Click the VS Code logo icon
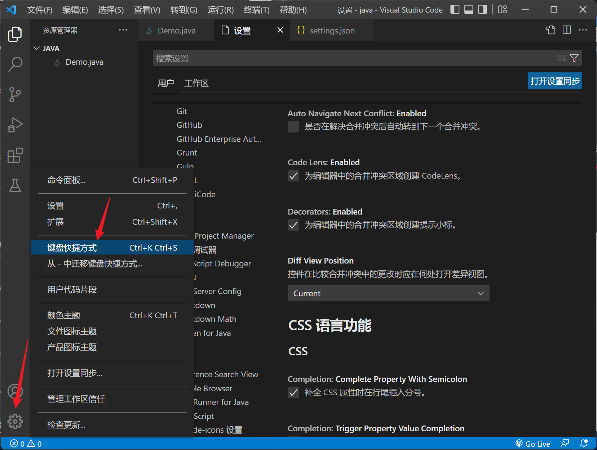This screenshot has width=597, height=450. click(x=12, y=10)
